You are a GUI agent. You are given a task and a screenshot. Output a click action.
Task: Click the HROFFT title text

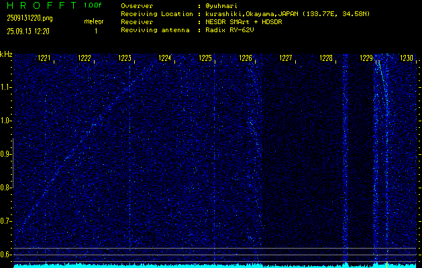pos(42,5)
